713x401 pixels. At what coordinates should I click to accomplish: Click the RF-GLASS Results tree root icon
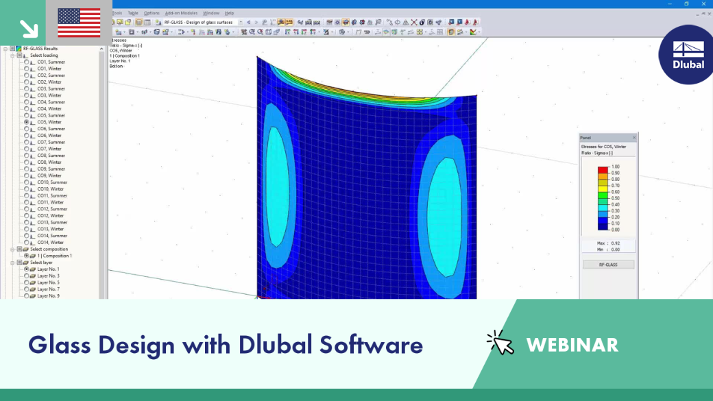[19, 48]
